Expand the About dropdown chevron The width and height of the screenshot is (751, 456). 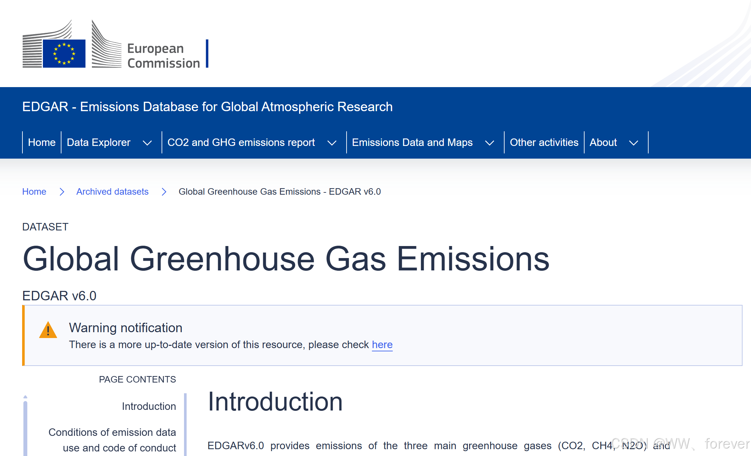[633, 143]
